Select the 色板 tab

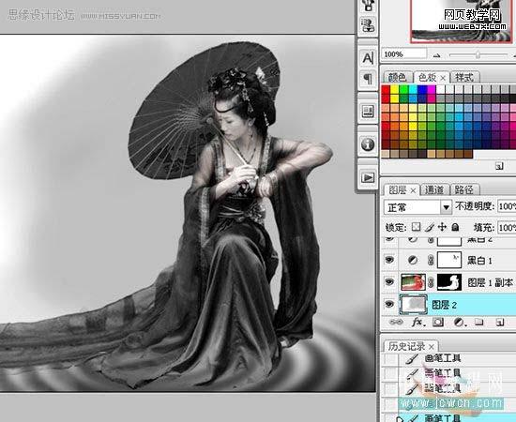(x=427, y=77)
